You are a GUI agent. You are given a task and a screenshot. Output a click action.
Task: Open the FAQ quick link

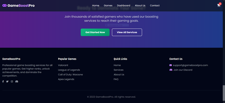pos(116,79)
